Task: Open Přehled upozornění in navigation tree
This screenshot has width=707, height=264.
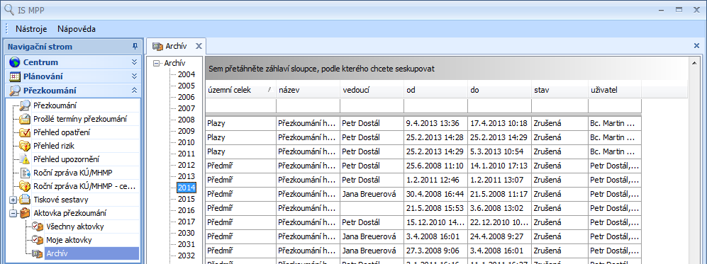Action: [x=66, y=159]
